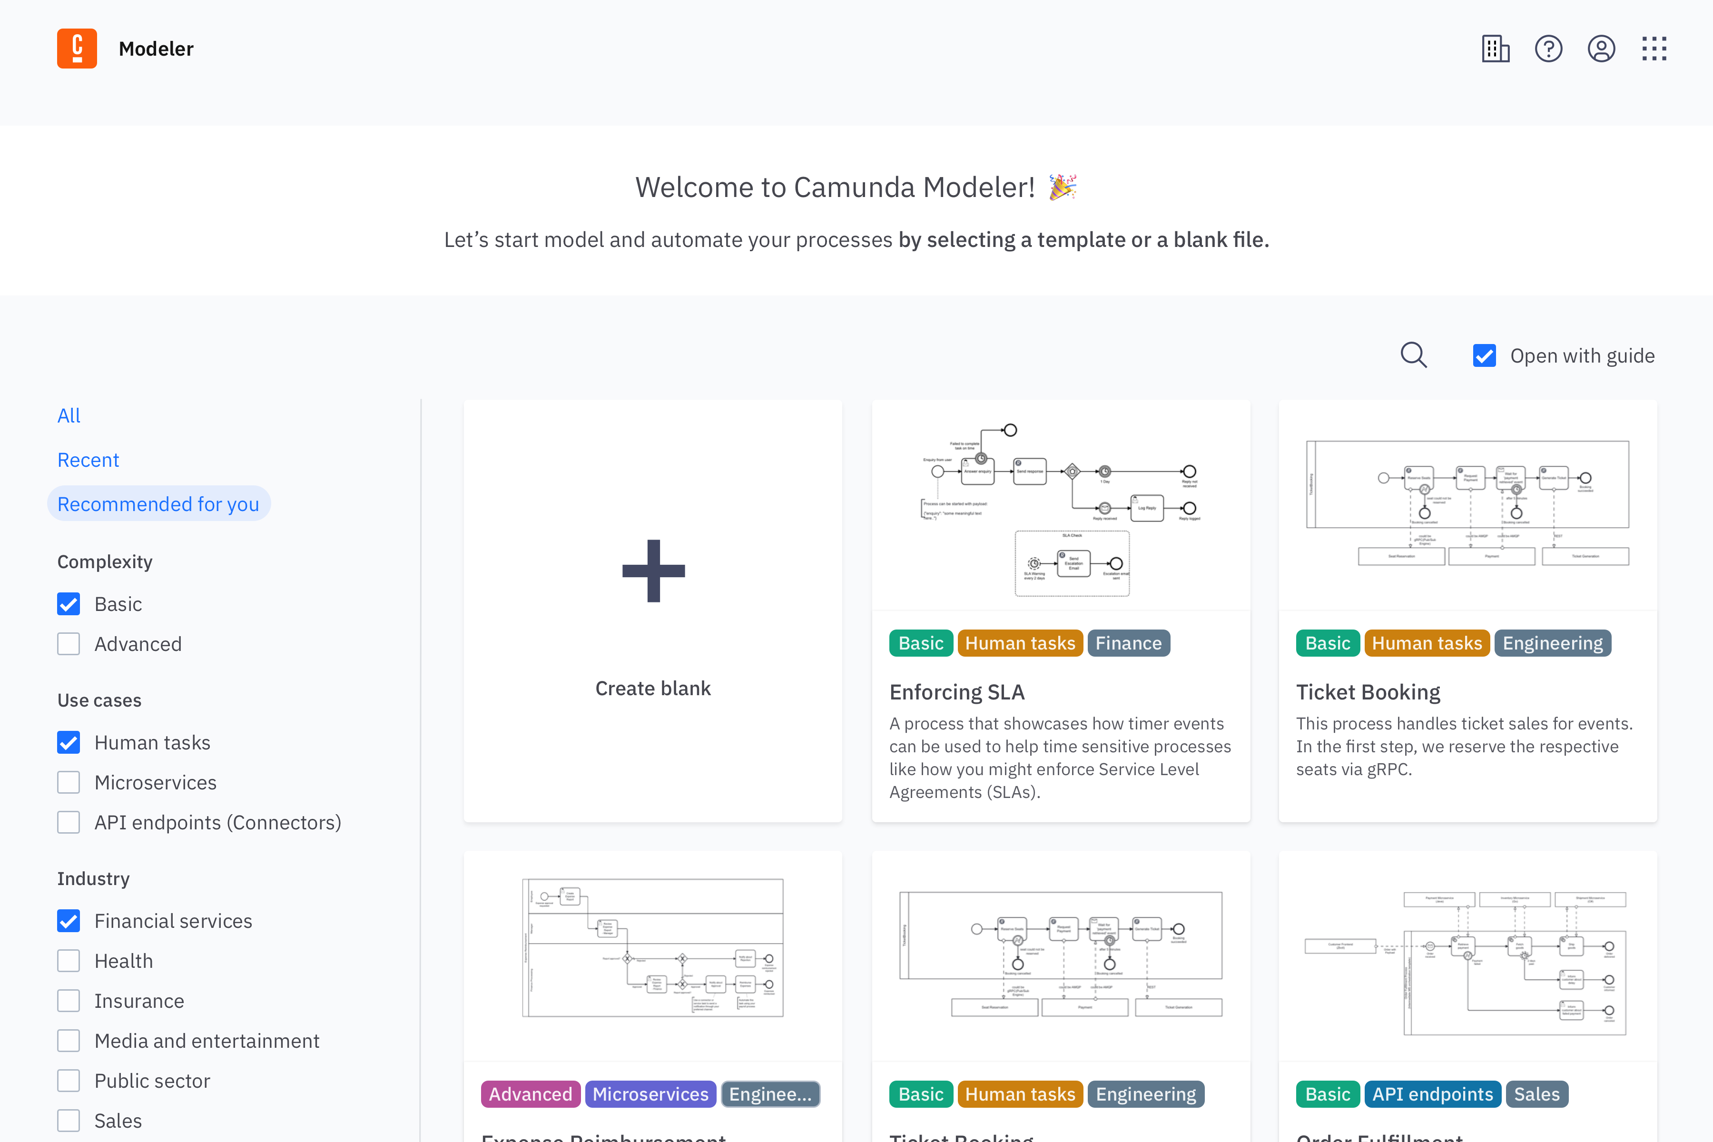Screen dimensions: 1713x1142
Task: Open the help question mark icon
Action: point(1548,49)
